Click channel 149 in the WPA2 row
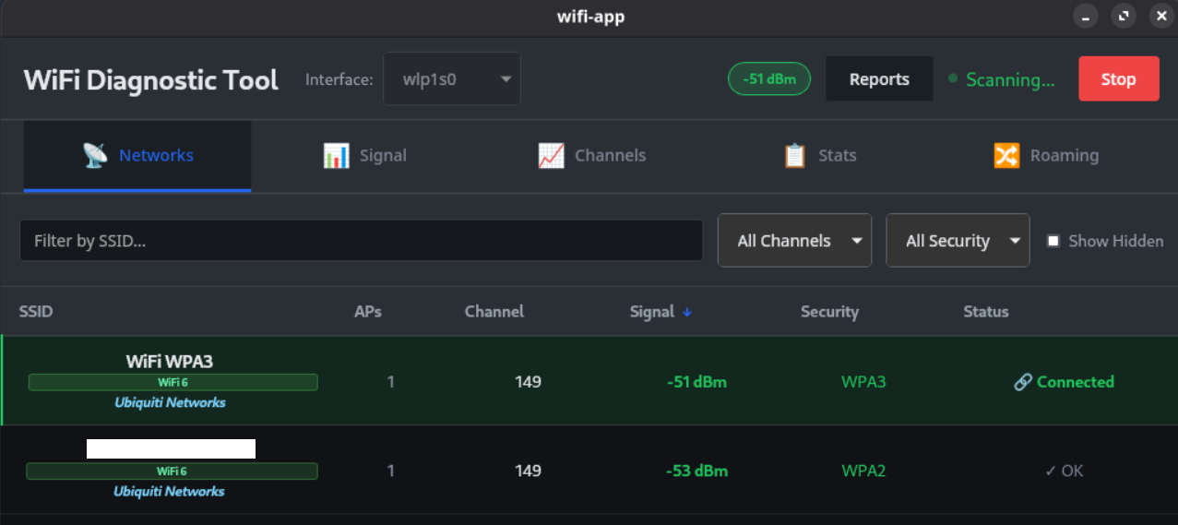The height and width of the screenshot is (525, 1178). (x=528, y=471)
